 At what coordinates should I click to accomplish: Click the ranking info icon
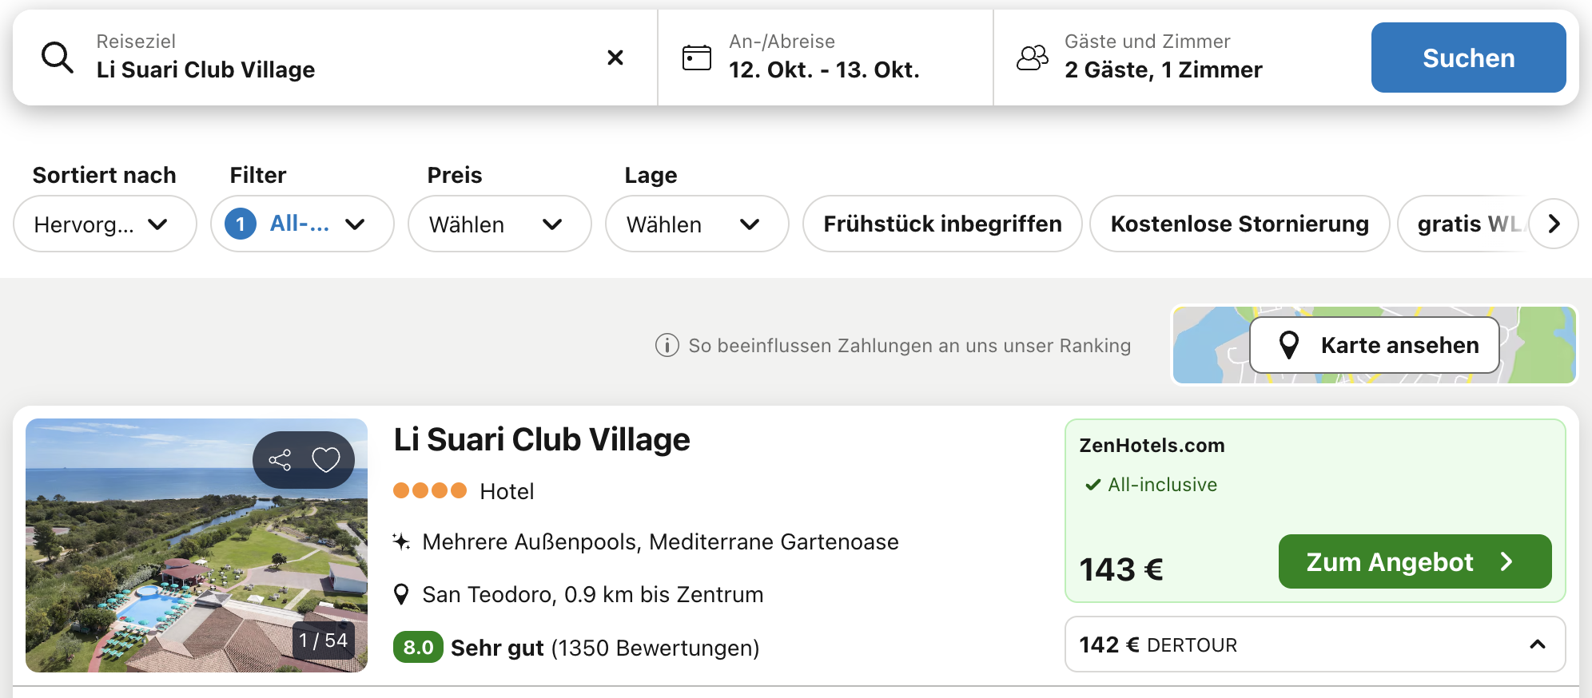667,346
